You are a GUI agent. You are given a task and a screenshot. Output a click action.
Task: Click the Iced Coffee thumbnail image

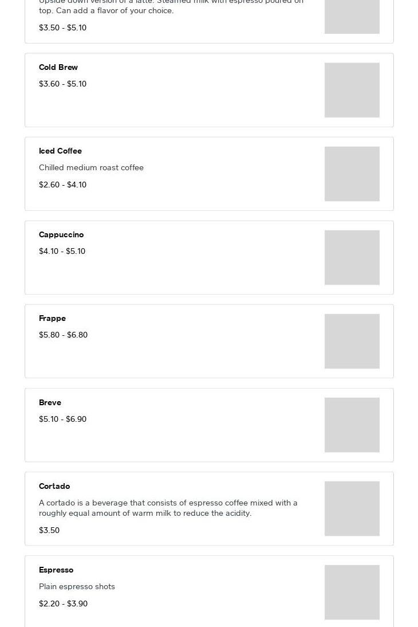[x=352, y=174]
